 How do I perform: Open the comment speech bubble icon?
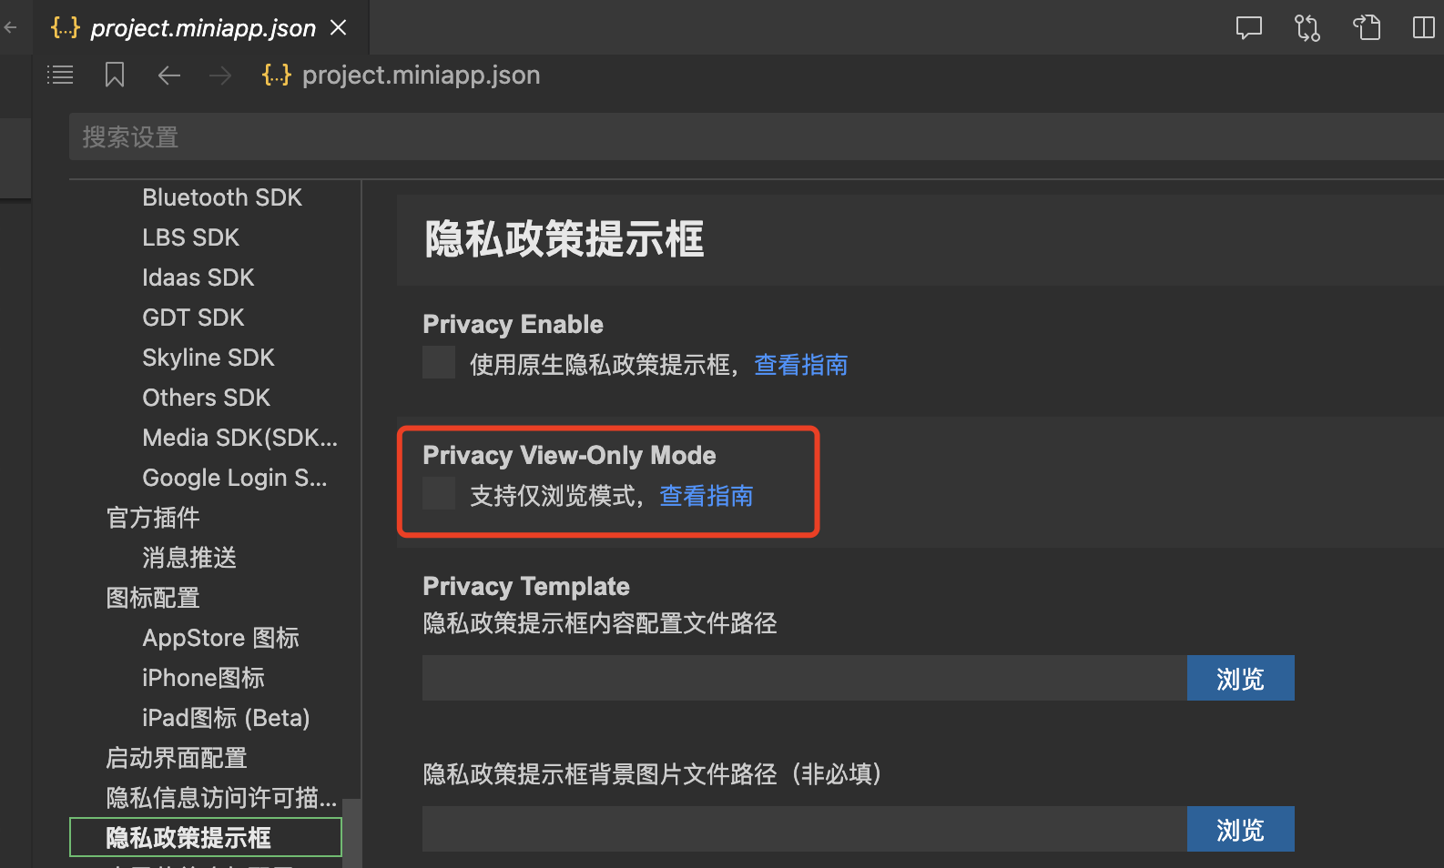tap(1248, 28)
